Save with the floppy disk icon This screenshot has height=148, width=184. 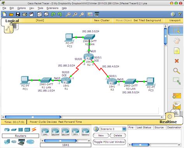[x=18, y=14]
